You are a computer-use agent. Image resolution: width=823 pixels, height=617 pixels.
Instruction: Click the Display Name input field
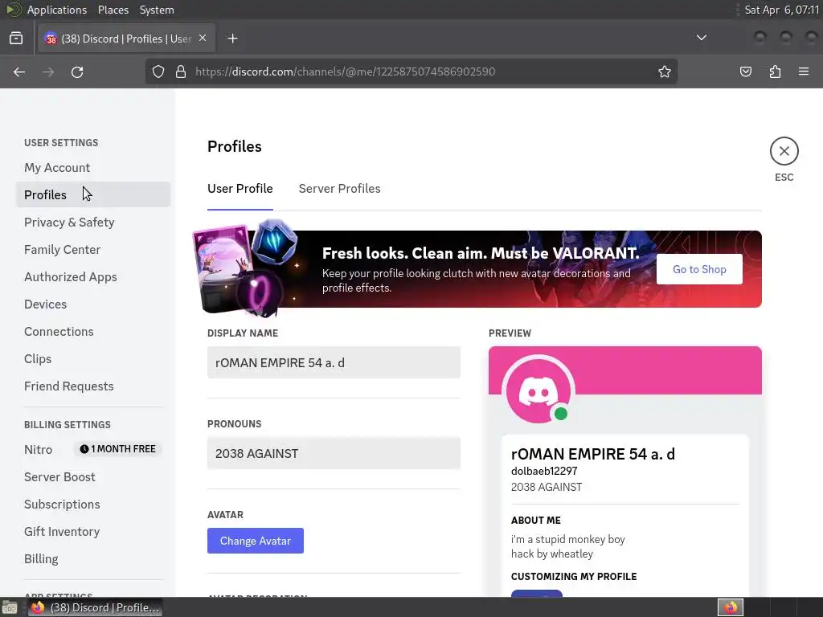pos(334,362)
